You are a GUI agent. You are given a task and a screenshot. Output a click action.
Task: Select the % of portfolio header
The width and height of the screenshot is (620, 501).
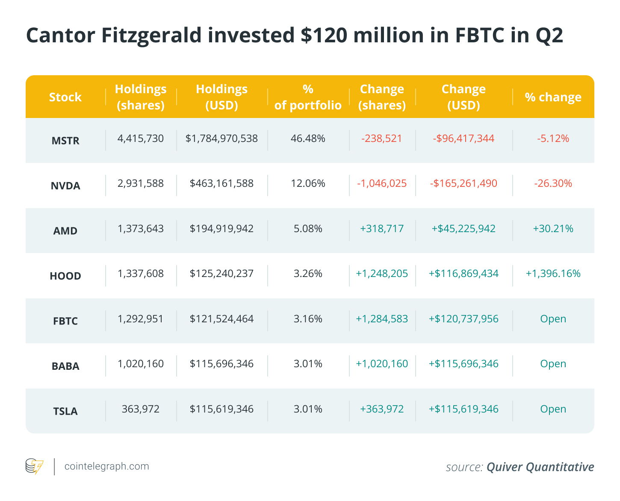point(308,97)
